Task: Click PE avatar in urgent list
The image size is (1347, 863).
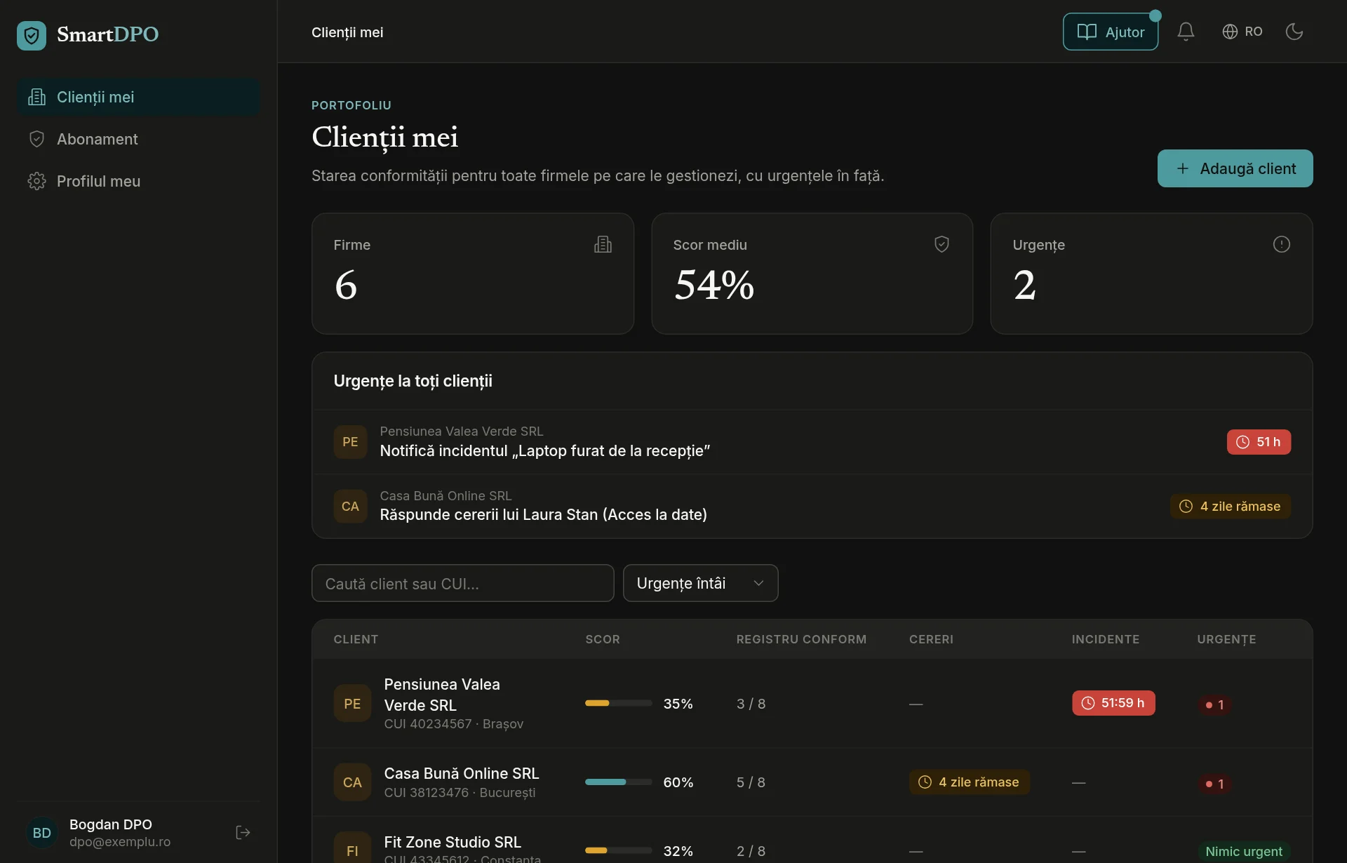Action: pyautogui.click(x=350, y=442)
